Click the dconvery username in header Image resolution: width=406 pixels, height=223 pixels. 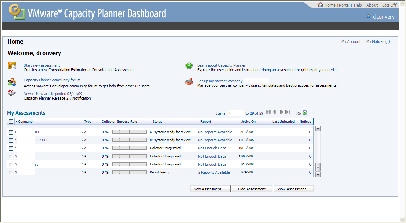[x=384, y=17]
